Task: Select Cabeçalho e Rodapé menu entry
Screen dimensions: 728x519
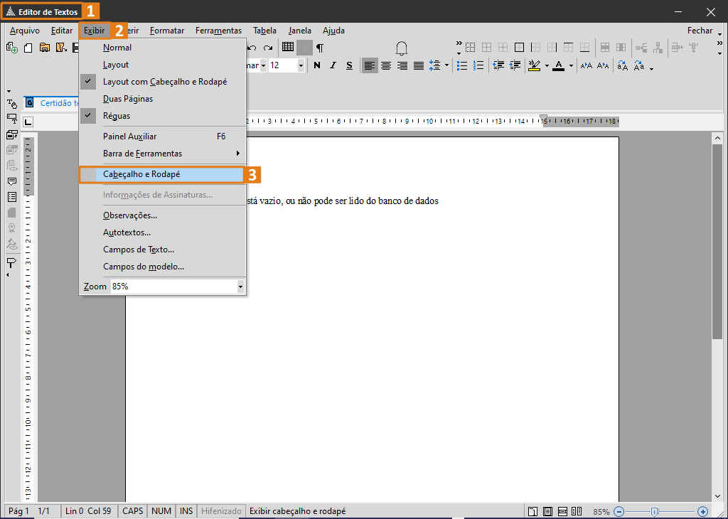Action: tap(161, 175)
